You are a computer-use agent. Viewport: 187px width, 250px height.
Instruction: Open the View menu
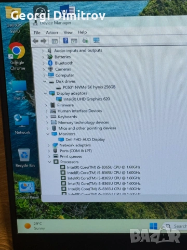click(68, 32)
